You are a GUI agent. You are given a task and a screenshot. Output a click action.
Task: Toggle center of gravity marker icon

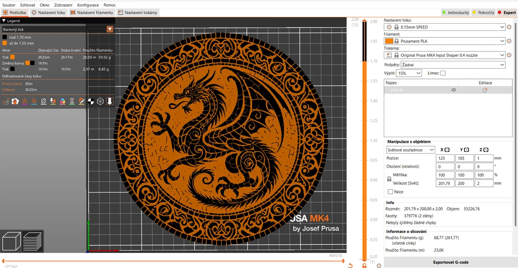(x=91, y=101)
